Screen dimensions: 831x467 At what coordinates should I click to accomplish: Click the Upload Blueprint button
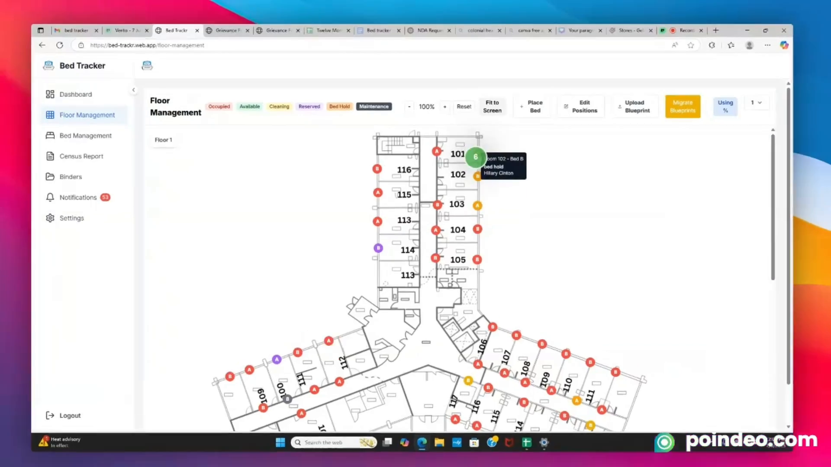coord(635,106)
